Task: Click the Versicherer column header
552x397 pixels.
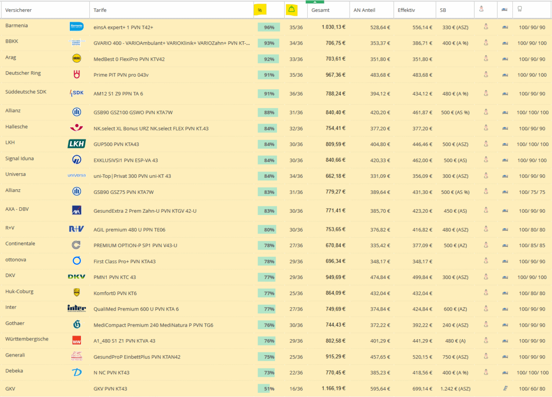Action: point(19,10)
